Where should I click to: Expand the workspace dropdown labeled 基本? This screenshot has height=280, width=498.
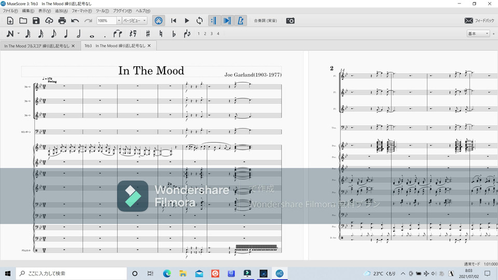point(478,34)
